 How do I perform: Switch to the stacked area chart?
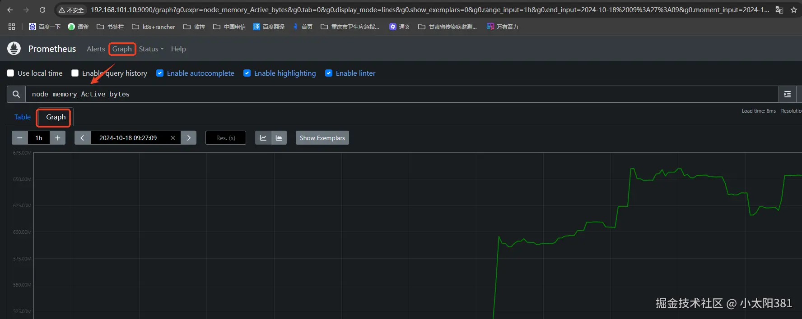(279, 138)
